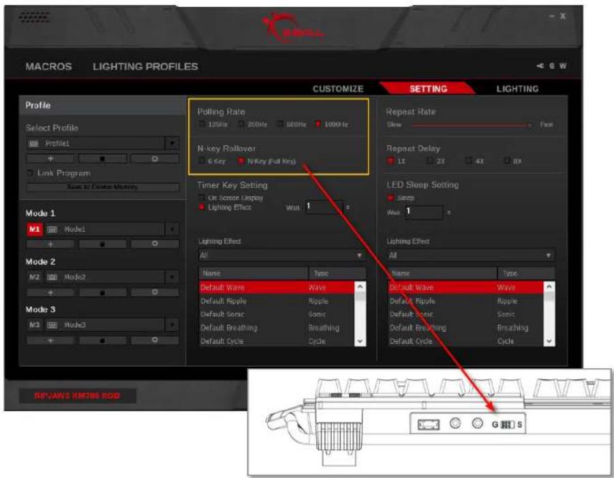Click the circle button under Mode3

click(x=155, y=340)
